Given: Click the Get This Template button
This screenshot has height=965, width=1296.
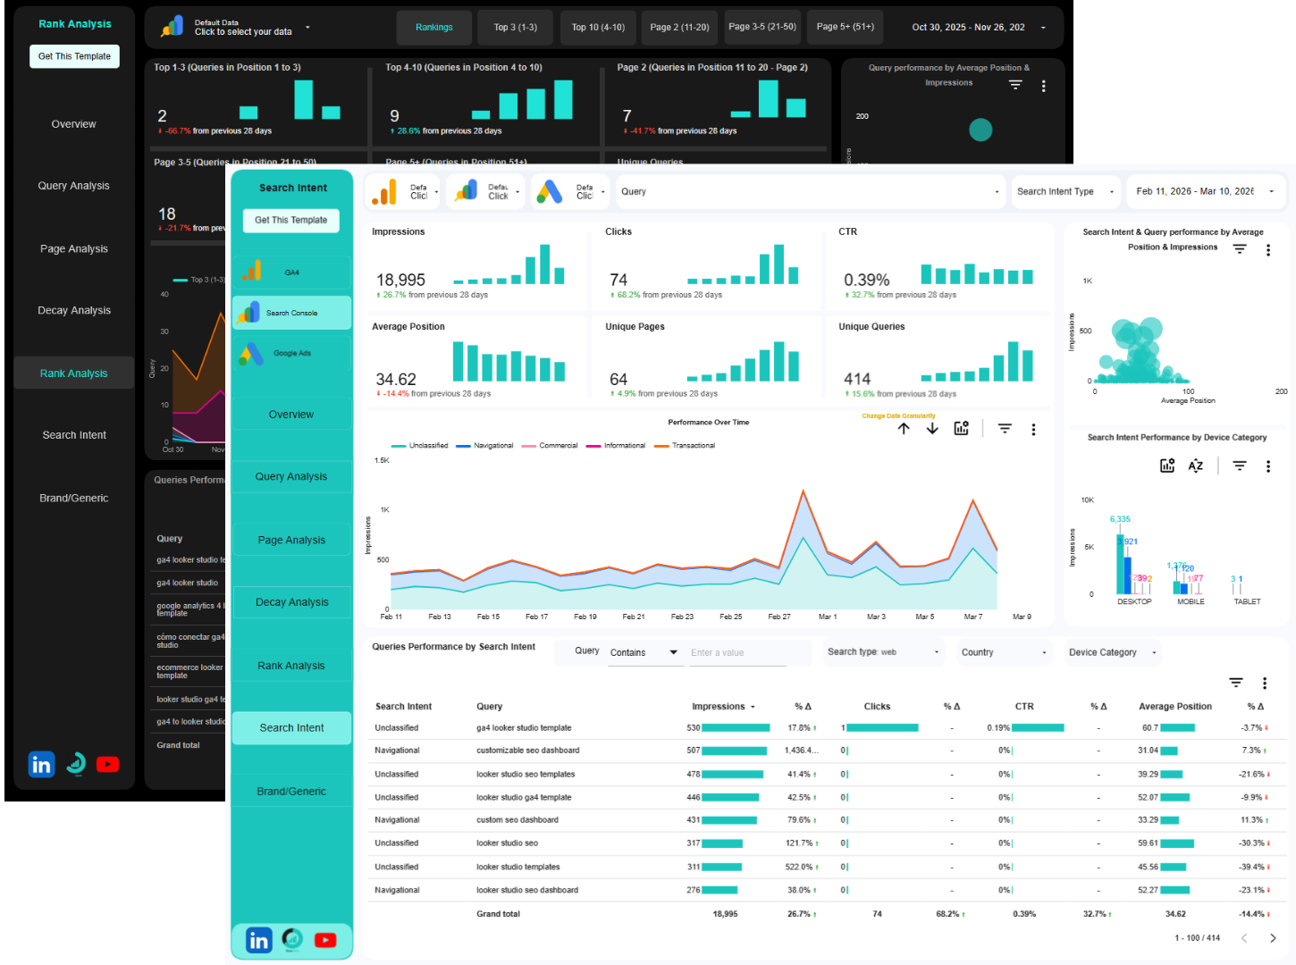Looking at the screenshot, I should click(290, 221).
